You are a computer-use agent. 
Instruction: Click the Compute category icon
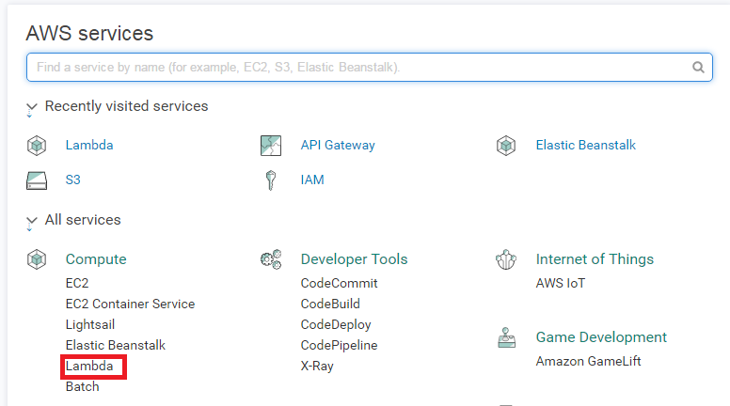(x=37, y=259)
